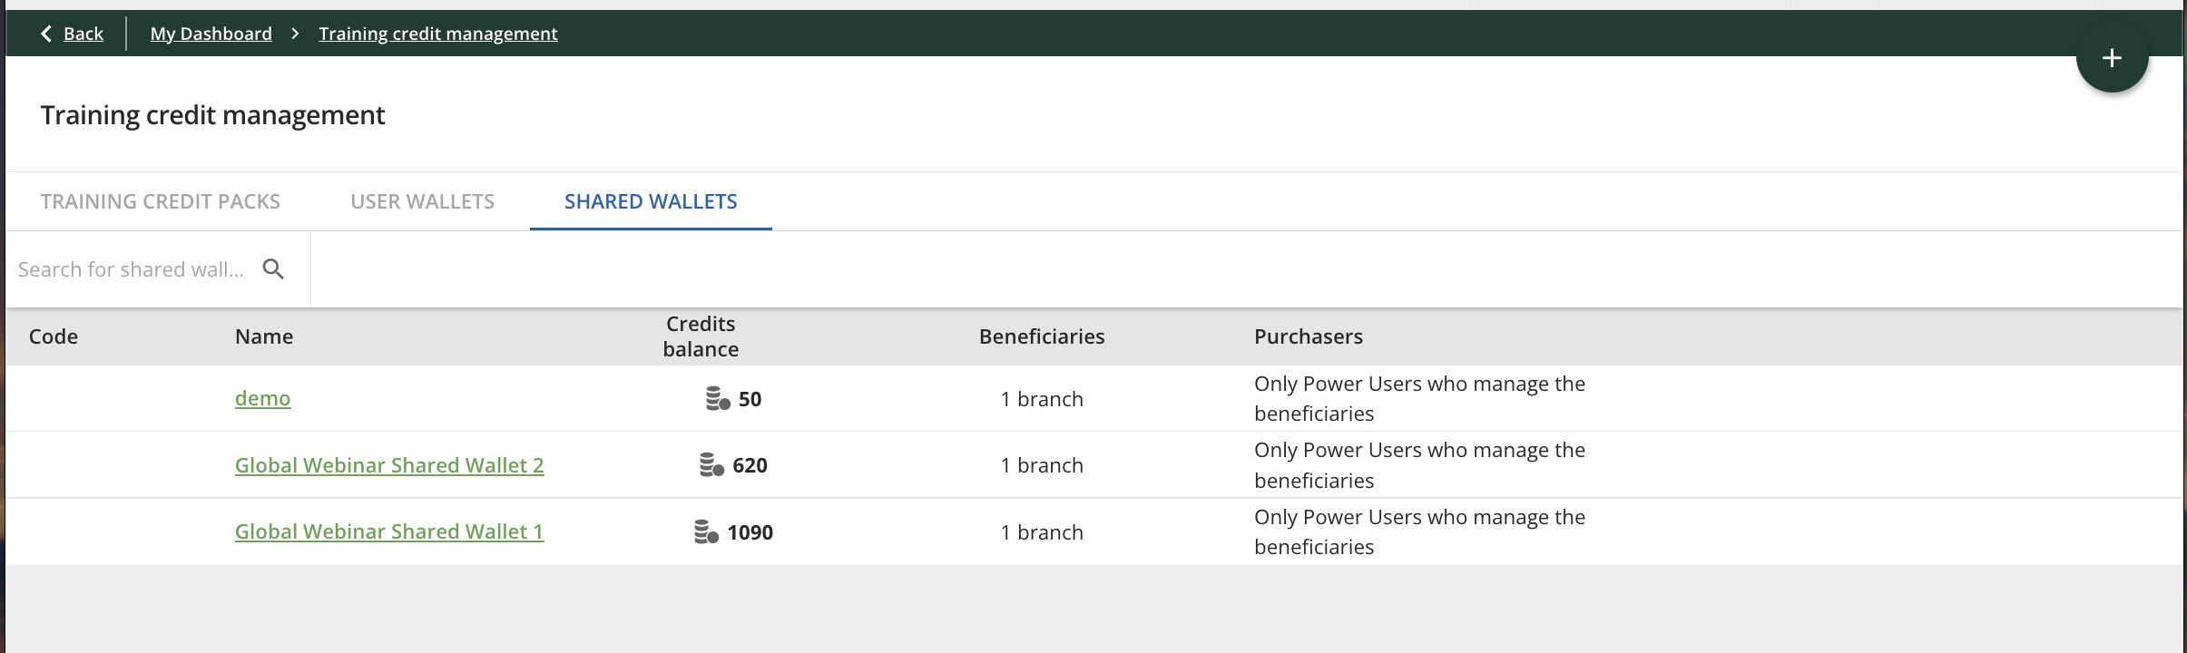Go to My Dashboard breadcrumb
The width and height of the screenshot is (2187, 653).
(x=211, y=34)
